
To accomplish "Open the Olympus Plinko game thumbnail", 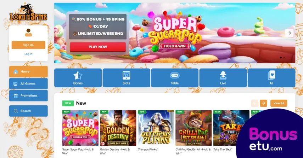I will click(x=156, y=128).
